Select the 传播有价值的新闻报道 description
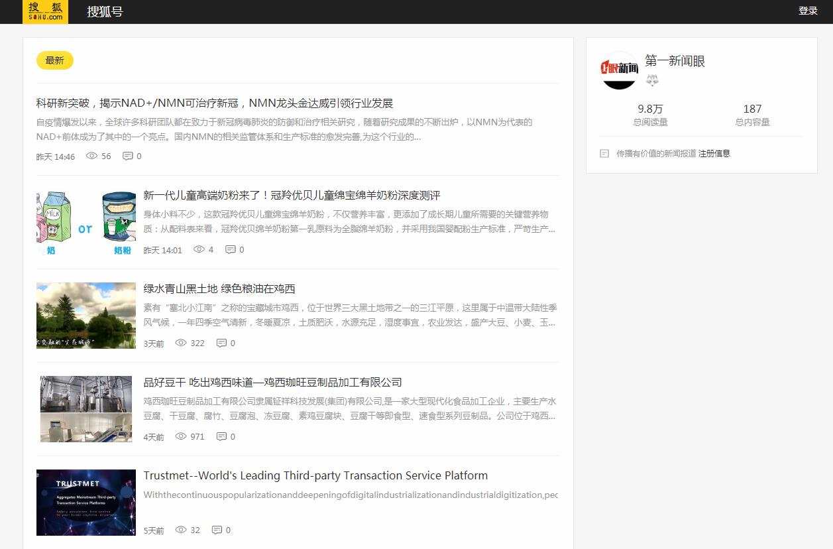This screenshot has height=549, width=833. pos(656,153)
